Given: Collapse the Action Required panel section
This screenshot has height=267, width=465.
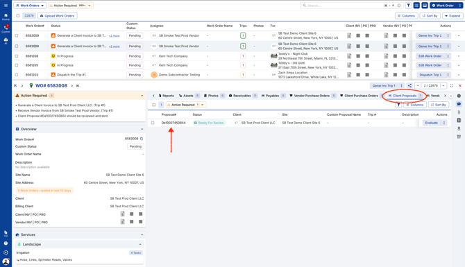Looking at the screenshot, I should coord(142,96).
